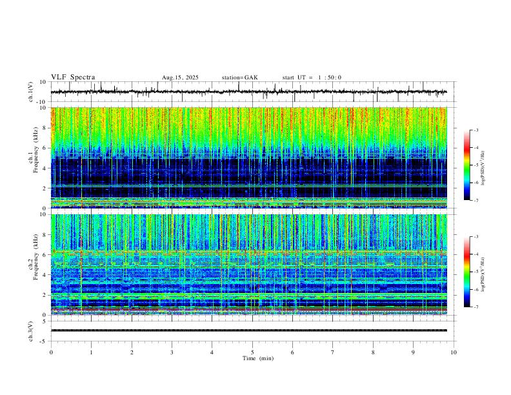Click time axis tick label "2"
The height and width of the screenshot is (395, 511).
click(132, 352)
